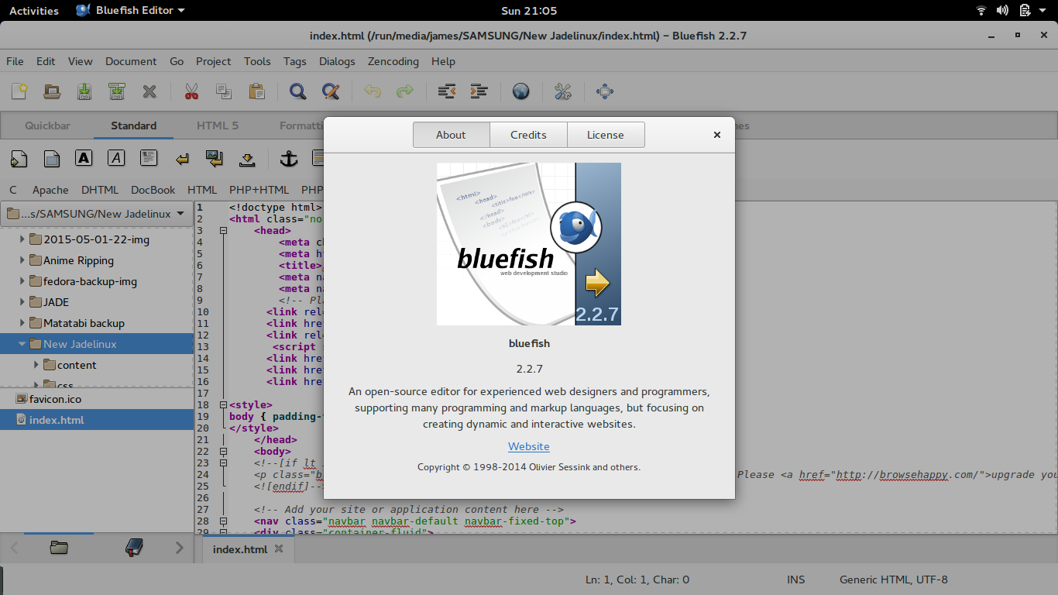Screen dimensions: 1058x595
Task: Click the Sun 21:05 clock
Action: point(529,10)
